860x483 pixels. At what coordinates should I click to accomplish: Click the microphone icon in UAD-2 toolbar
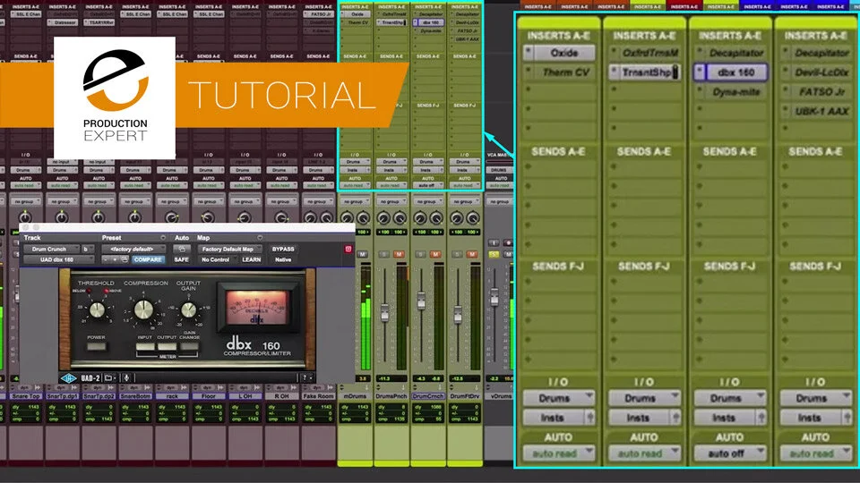pyautogui.click(x=126, y=377)
